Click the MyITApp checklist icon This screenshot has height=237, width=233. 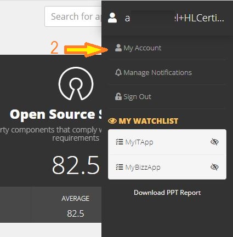pyautogui.click(x=120, y=142)
